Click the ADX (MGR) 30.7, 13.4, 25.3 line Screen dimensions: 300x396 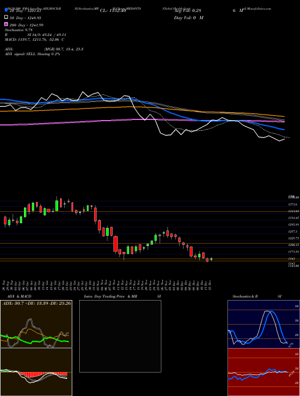44,49
